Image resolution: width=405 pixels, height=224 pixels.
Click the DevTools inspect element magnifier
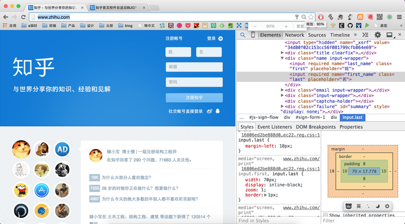[242, 35]
